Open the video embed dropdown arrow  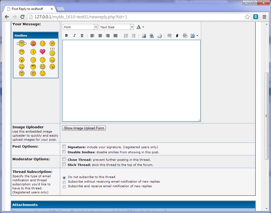197,35
